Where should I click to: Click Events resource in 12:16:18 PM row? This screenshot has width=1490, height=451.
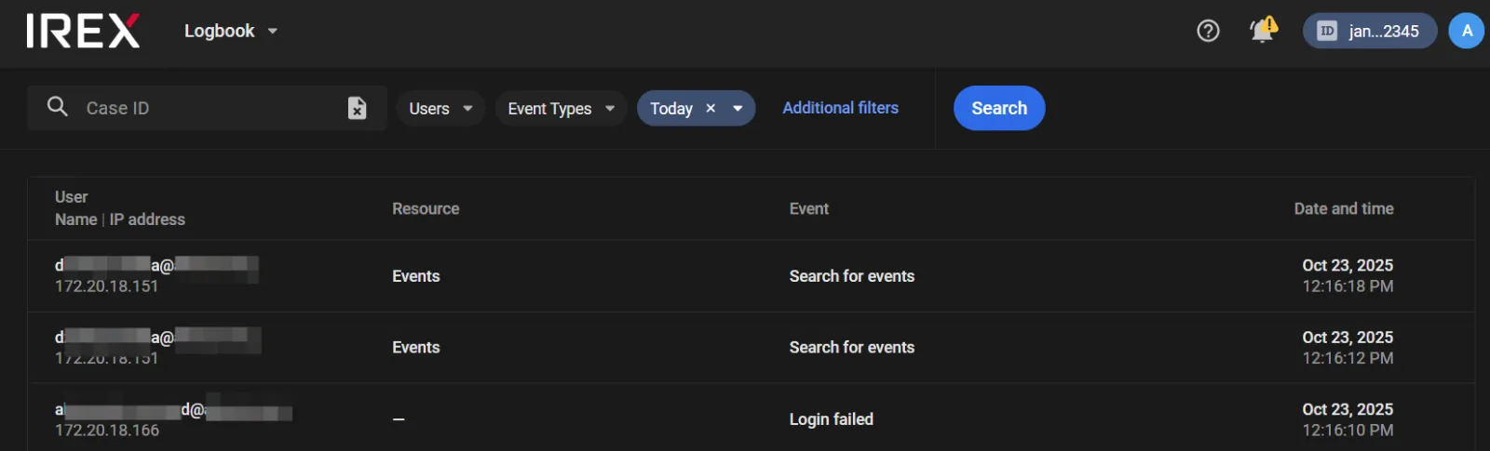pos(415,276)
